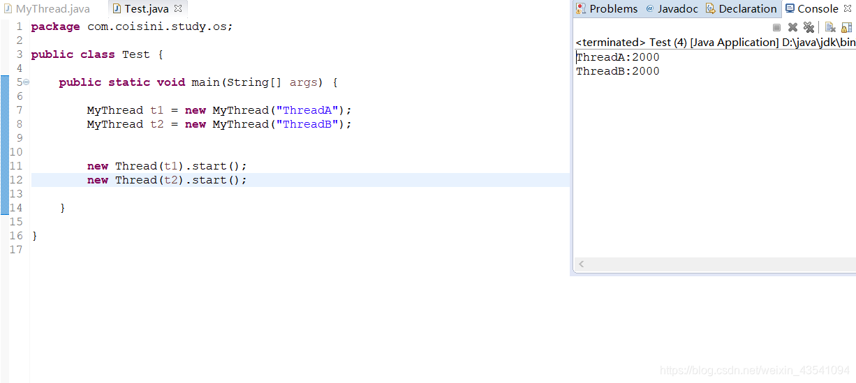Click line number 14 in the gutter
The width and height of the screenshot is (856, 383).
[15, 208]
